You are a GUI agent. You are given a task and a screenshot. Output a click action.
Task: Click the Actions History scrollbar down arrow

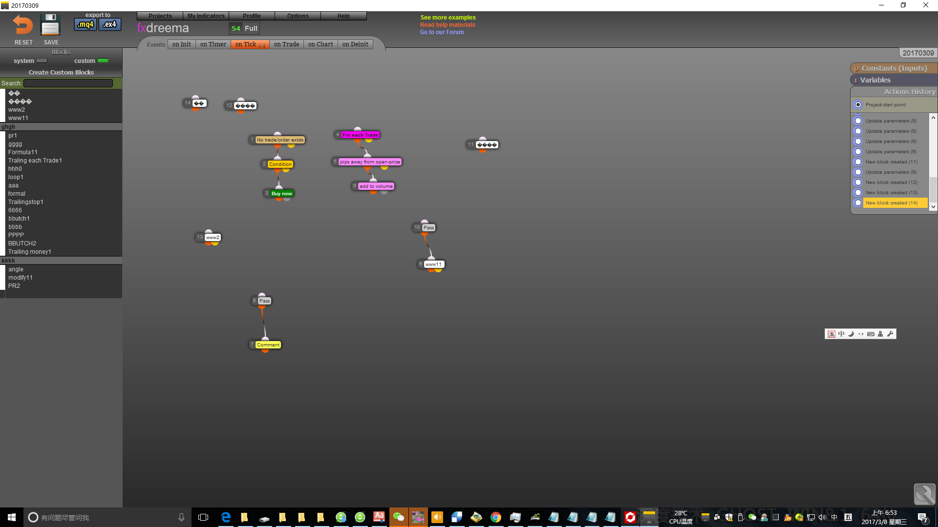click(x=933, y=207)
